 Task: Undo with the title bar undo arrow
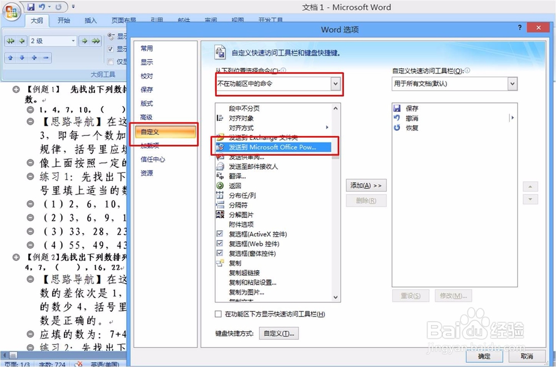(x=42, y=7)
